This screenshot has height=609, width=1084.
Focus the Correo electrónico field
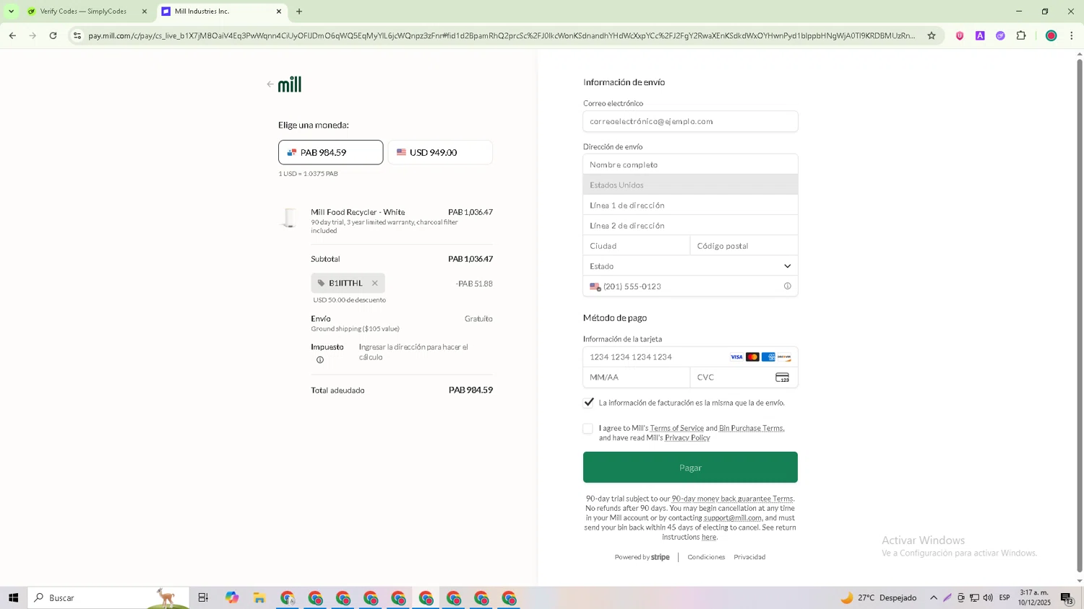click(690, 121)
